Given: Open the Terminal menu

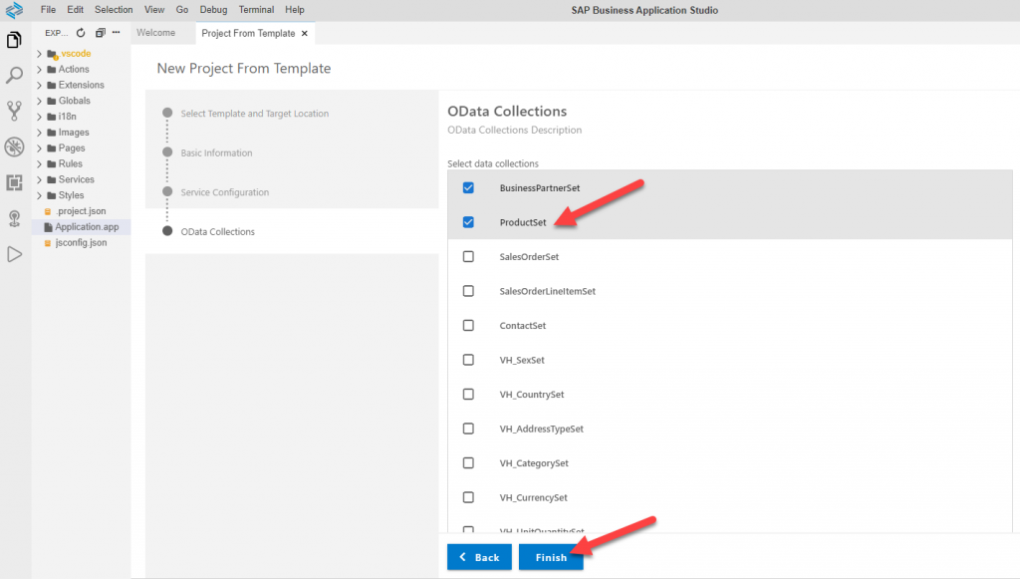Looking at the screenshot, I should click(x=256, y=10).
